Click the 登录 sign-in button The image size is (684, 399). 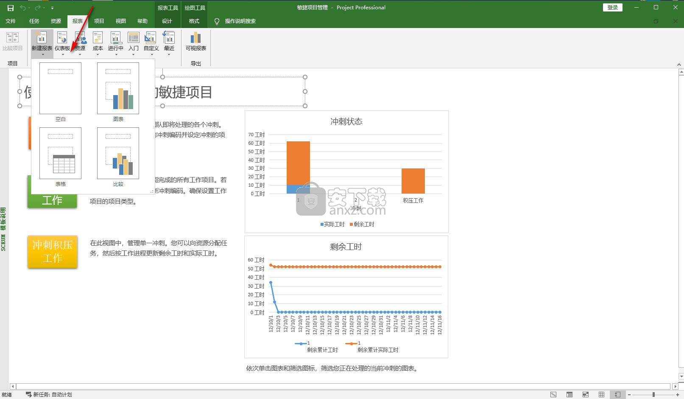pyautogui.click(x=613, y=8)
